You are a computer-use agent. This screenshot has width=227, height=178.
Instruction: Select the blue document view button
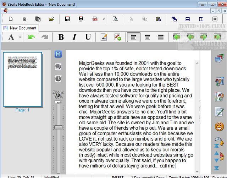[58, 54]
